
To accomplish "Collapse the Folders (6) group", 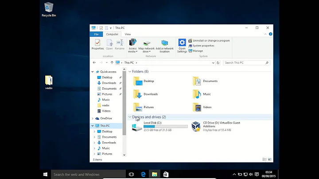I will point(130,72).
